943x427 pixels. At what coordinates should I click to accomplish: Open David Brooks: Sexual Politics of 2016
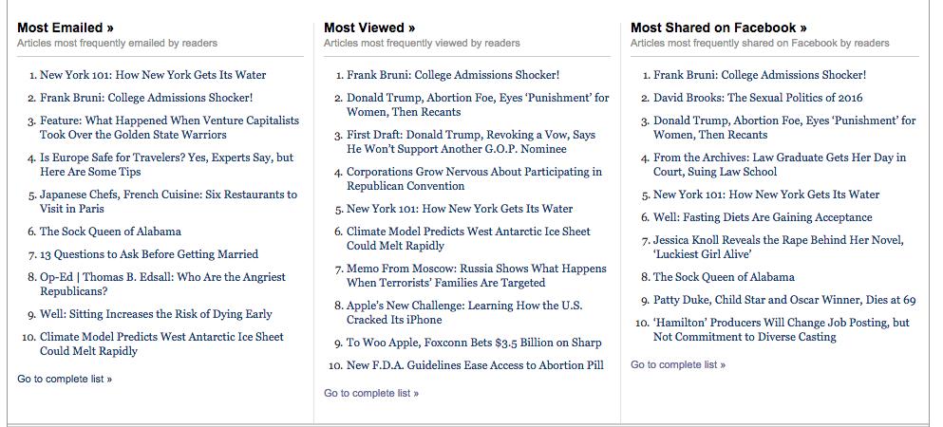758,98
